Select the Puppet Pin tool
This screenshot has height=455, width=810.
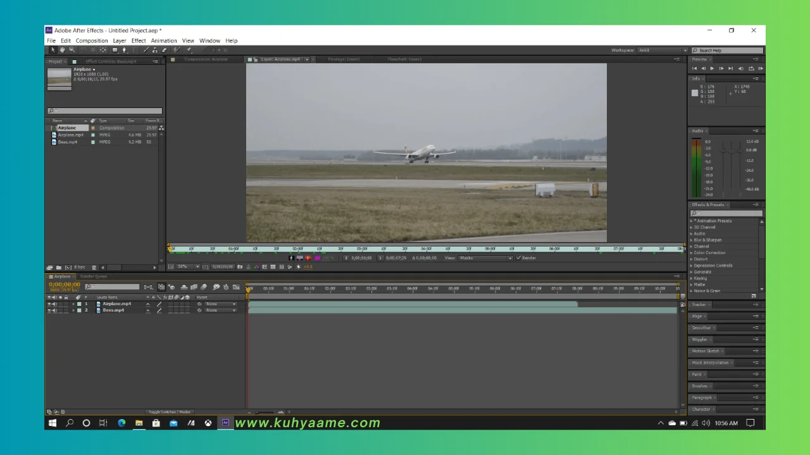coord(189,50)
